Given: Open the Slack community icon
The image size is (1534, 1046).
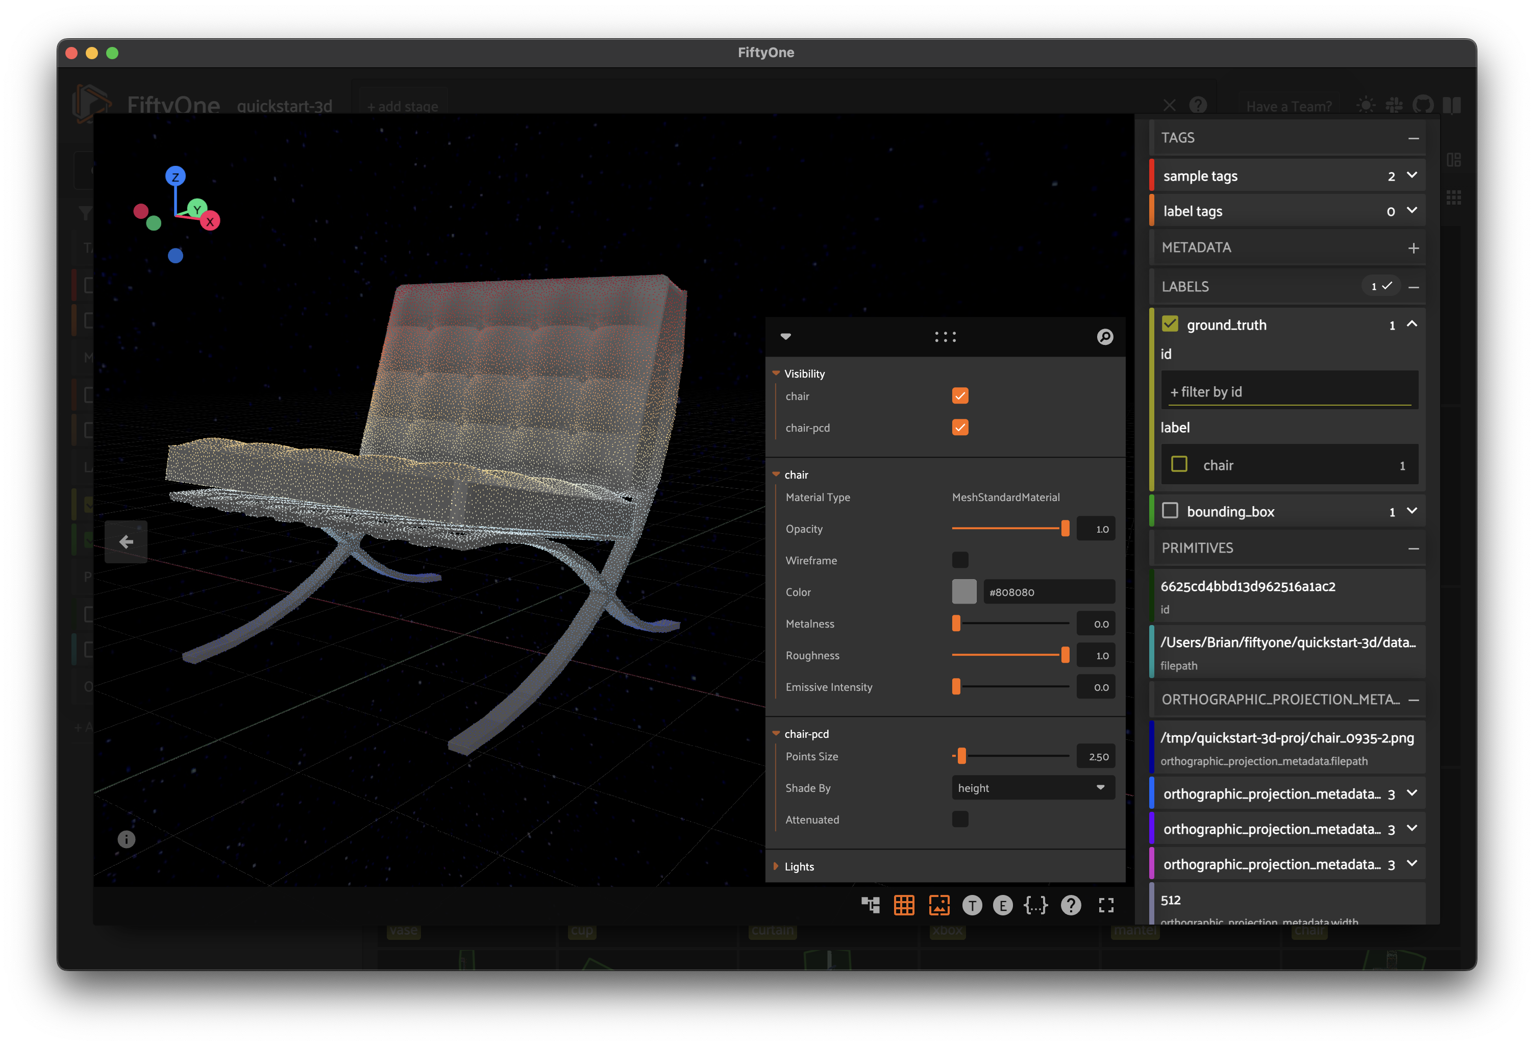Looking at the screenshot, I should 1394,105.
